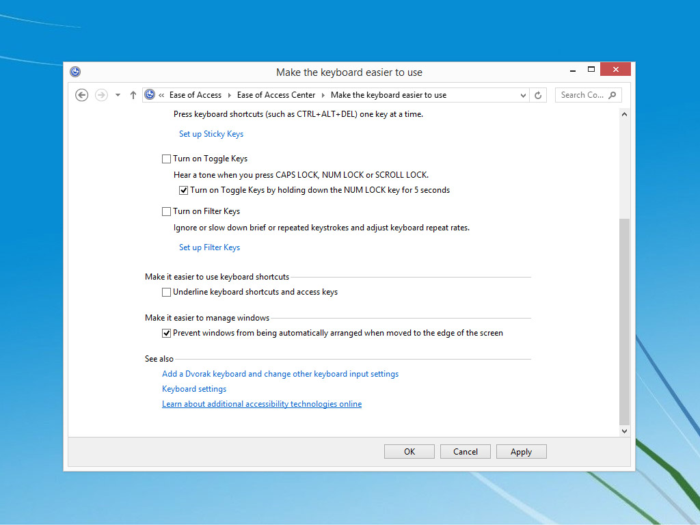Open Set up Filter Keys link
This screenshot has width=700, height=525.
click(209, 247)
